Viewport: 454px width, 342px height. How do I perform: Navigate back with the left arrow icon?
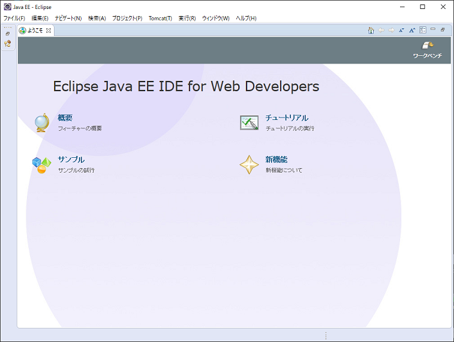point(381,30)
